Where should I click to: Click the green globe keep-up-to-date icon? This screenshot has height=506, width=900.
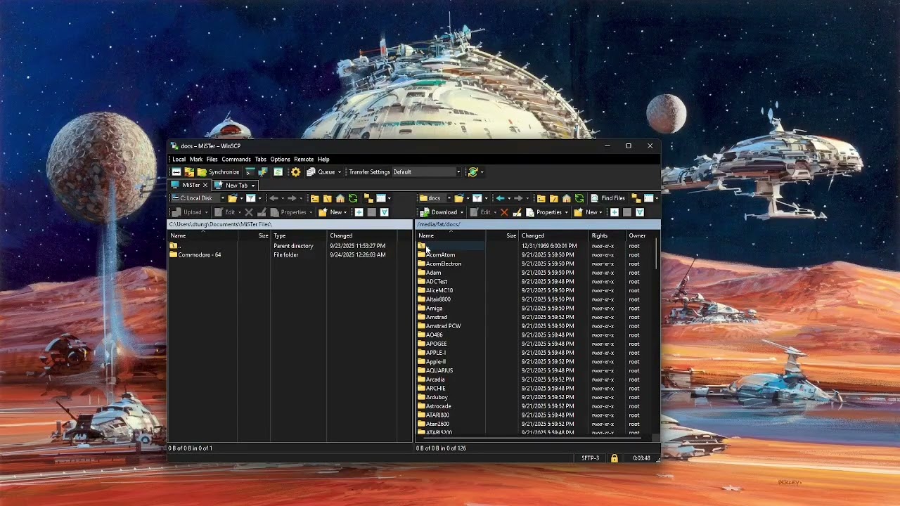point(472,172)
